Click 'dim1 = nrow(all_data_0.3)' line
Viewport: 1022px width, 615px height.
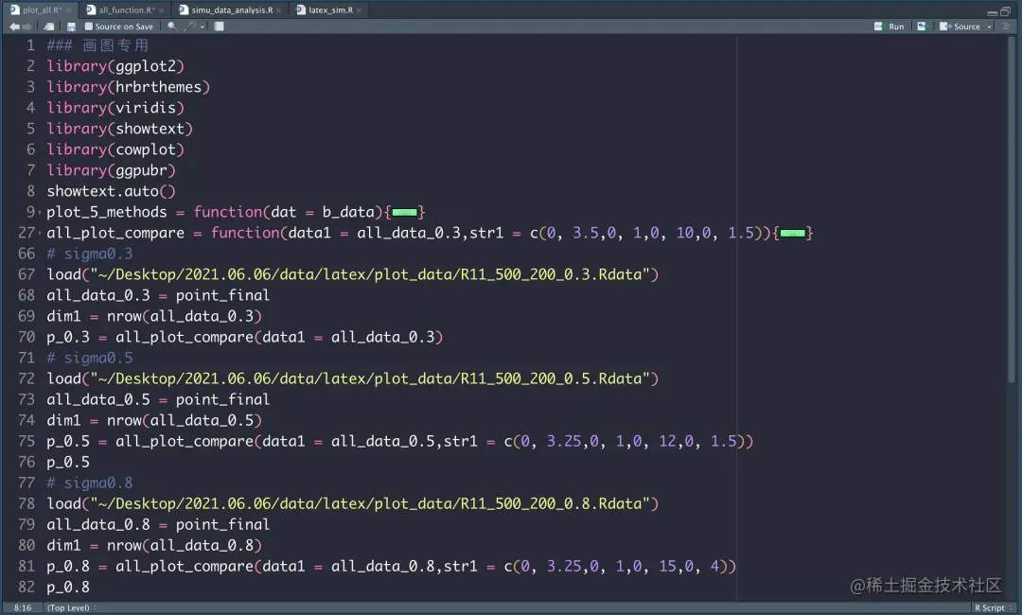click(x=154, y=317)
